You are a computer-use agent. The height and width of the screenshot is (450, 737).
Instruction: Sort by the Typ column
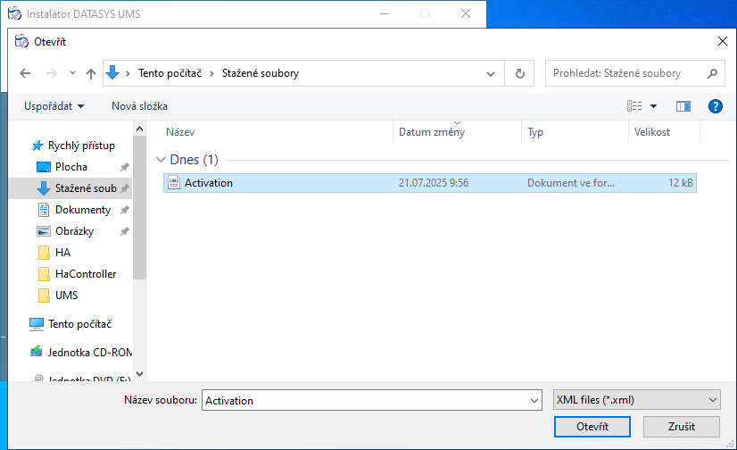pyautogui.click(x=575, y=132)
